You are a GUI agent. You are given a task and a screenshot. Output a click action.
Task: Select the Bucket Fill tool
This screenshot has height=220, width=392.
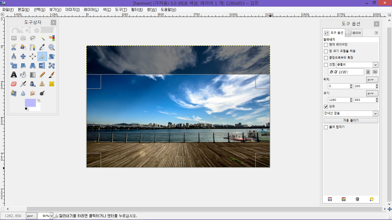[x=23, y=75]
